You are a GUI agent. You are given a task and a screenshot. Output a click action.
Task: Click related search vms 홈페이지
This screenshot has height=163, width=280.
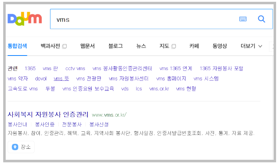click(x=171, y=79)
